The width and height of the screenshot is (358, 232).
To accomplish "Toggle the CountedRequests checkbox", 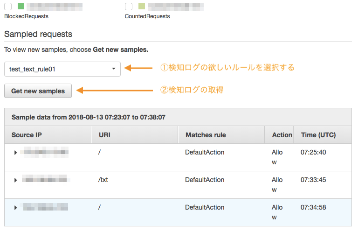I will pos(129,7).
